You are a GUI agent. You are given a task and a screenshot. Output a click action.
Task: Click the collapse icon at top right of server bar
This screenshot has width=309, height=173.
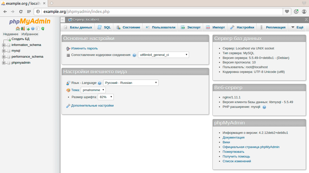click(x=306, y=20)
